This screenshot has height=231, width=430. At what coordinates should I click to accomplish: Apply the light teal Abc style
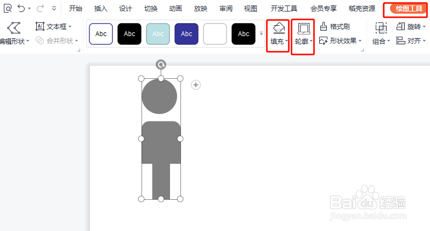158,34
